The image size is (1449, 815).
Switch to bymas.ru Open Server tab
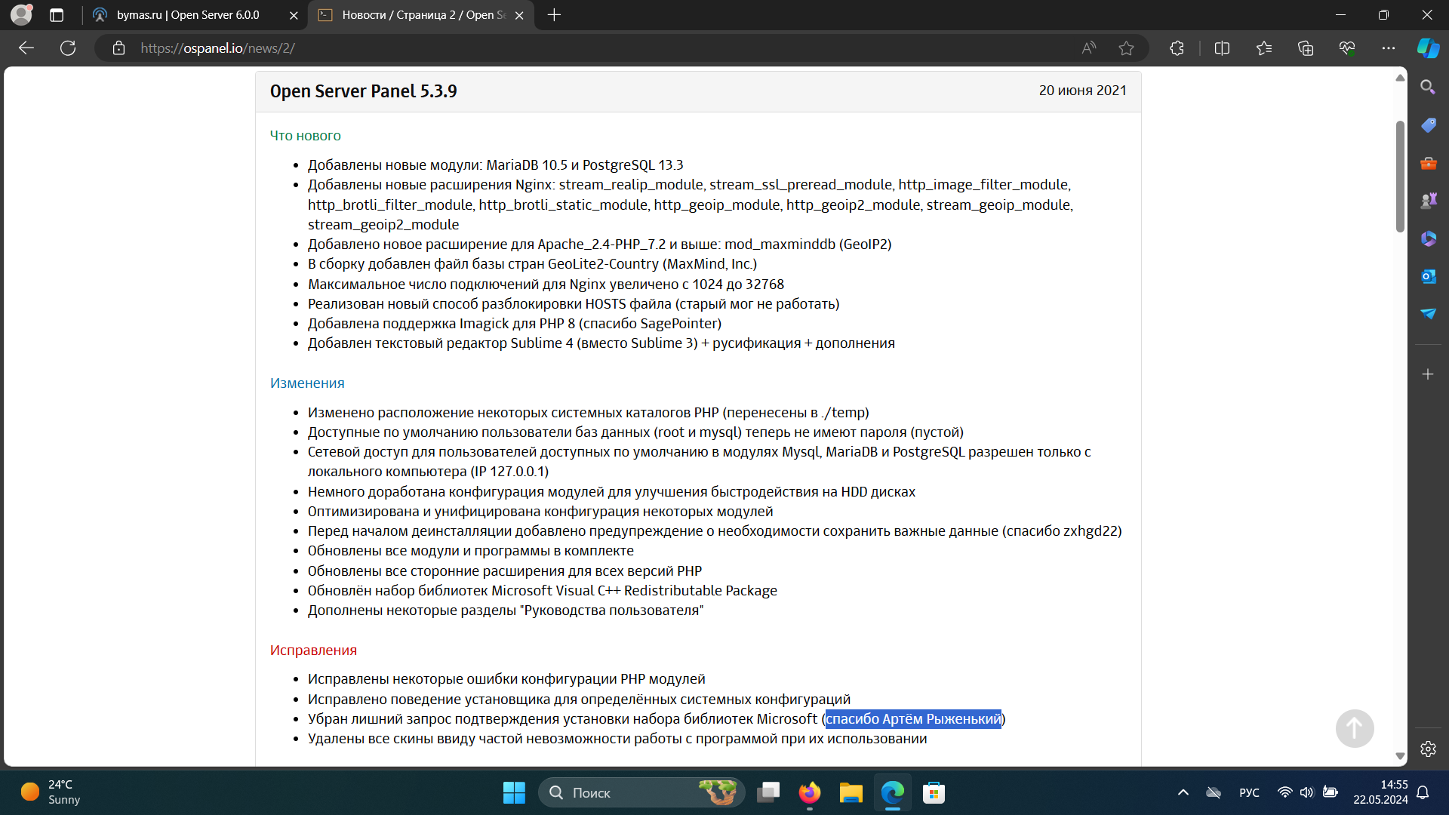(189, 15)
